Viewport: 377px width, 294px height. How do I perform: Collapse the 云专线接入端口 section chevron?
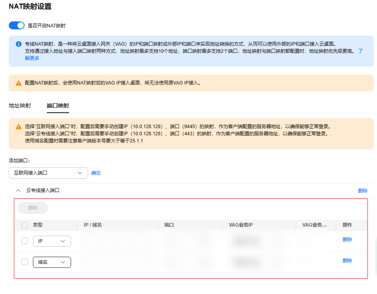(x=18, y=190)
